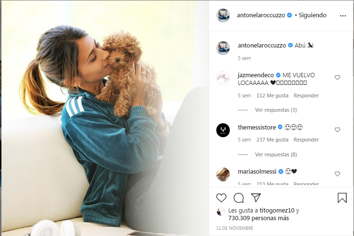View 237 Me gusta on themessistore comment
Screen dimensions: 354x236
pyautogui.click(x=272, y=140)
